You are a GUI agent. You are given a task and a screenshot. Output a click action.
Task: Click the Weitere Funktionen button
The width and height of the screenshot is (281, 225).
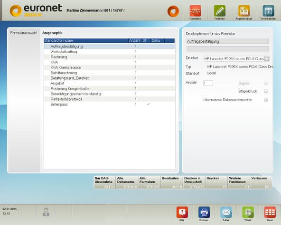239,182
